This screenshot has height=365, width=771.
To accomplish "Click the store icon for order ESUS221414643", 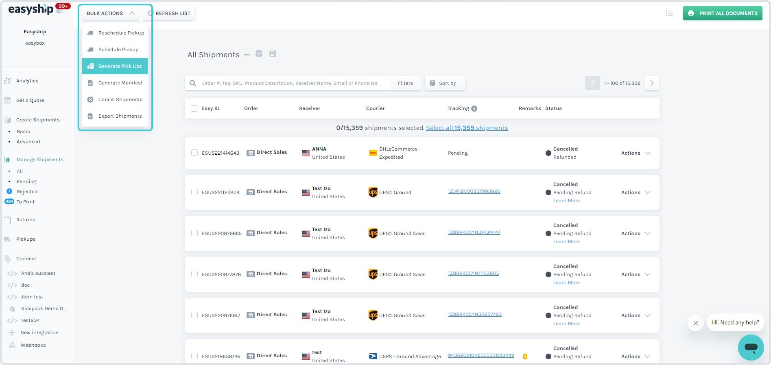I will [x=251, y=153].
